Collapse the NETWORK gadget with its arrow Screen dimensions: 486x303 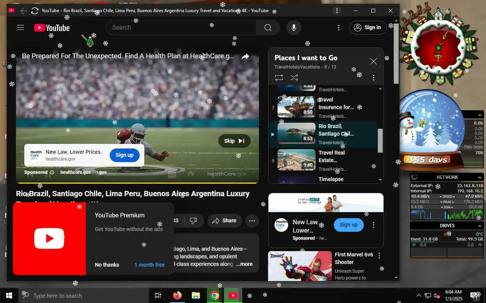[481, 177]
